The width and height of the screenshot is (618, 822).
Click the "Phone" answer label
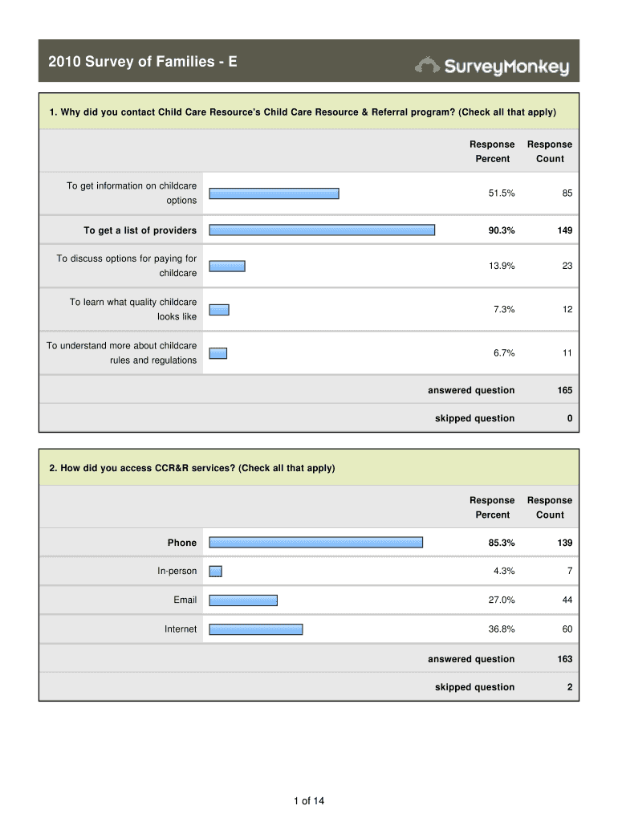pos(182,543)
